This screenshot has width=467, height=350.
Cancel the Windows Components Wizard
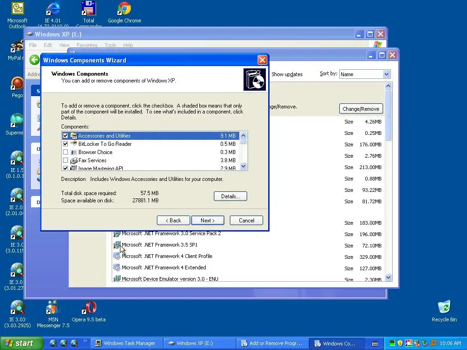click(246, 221)
